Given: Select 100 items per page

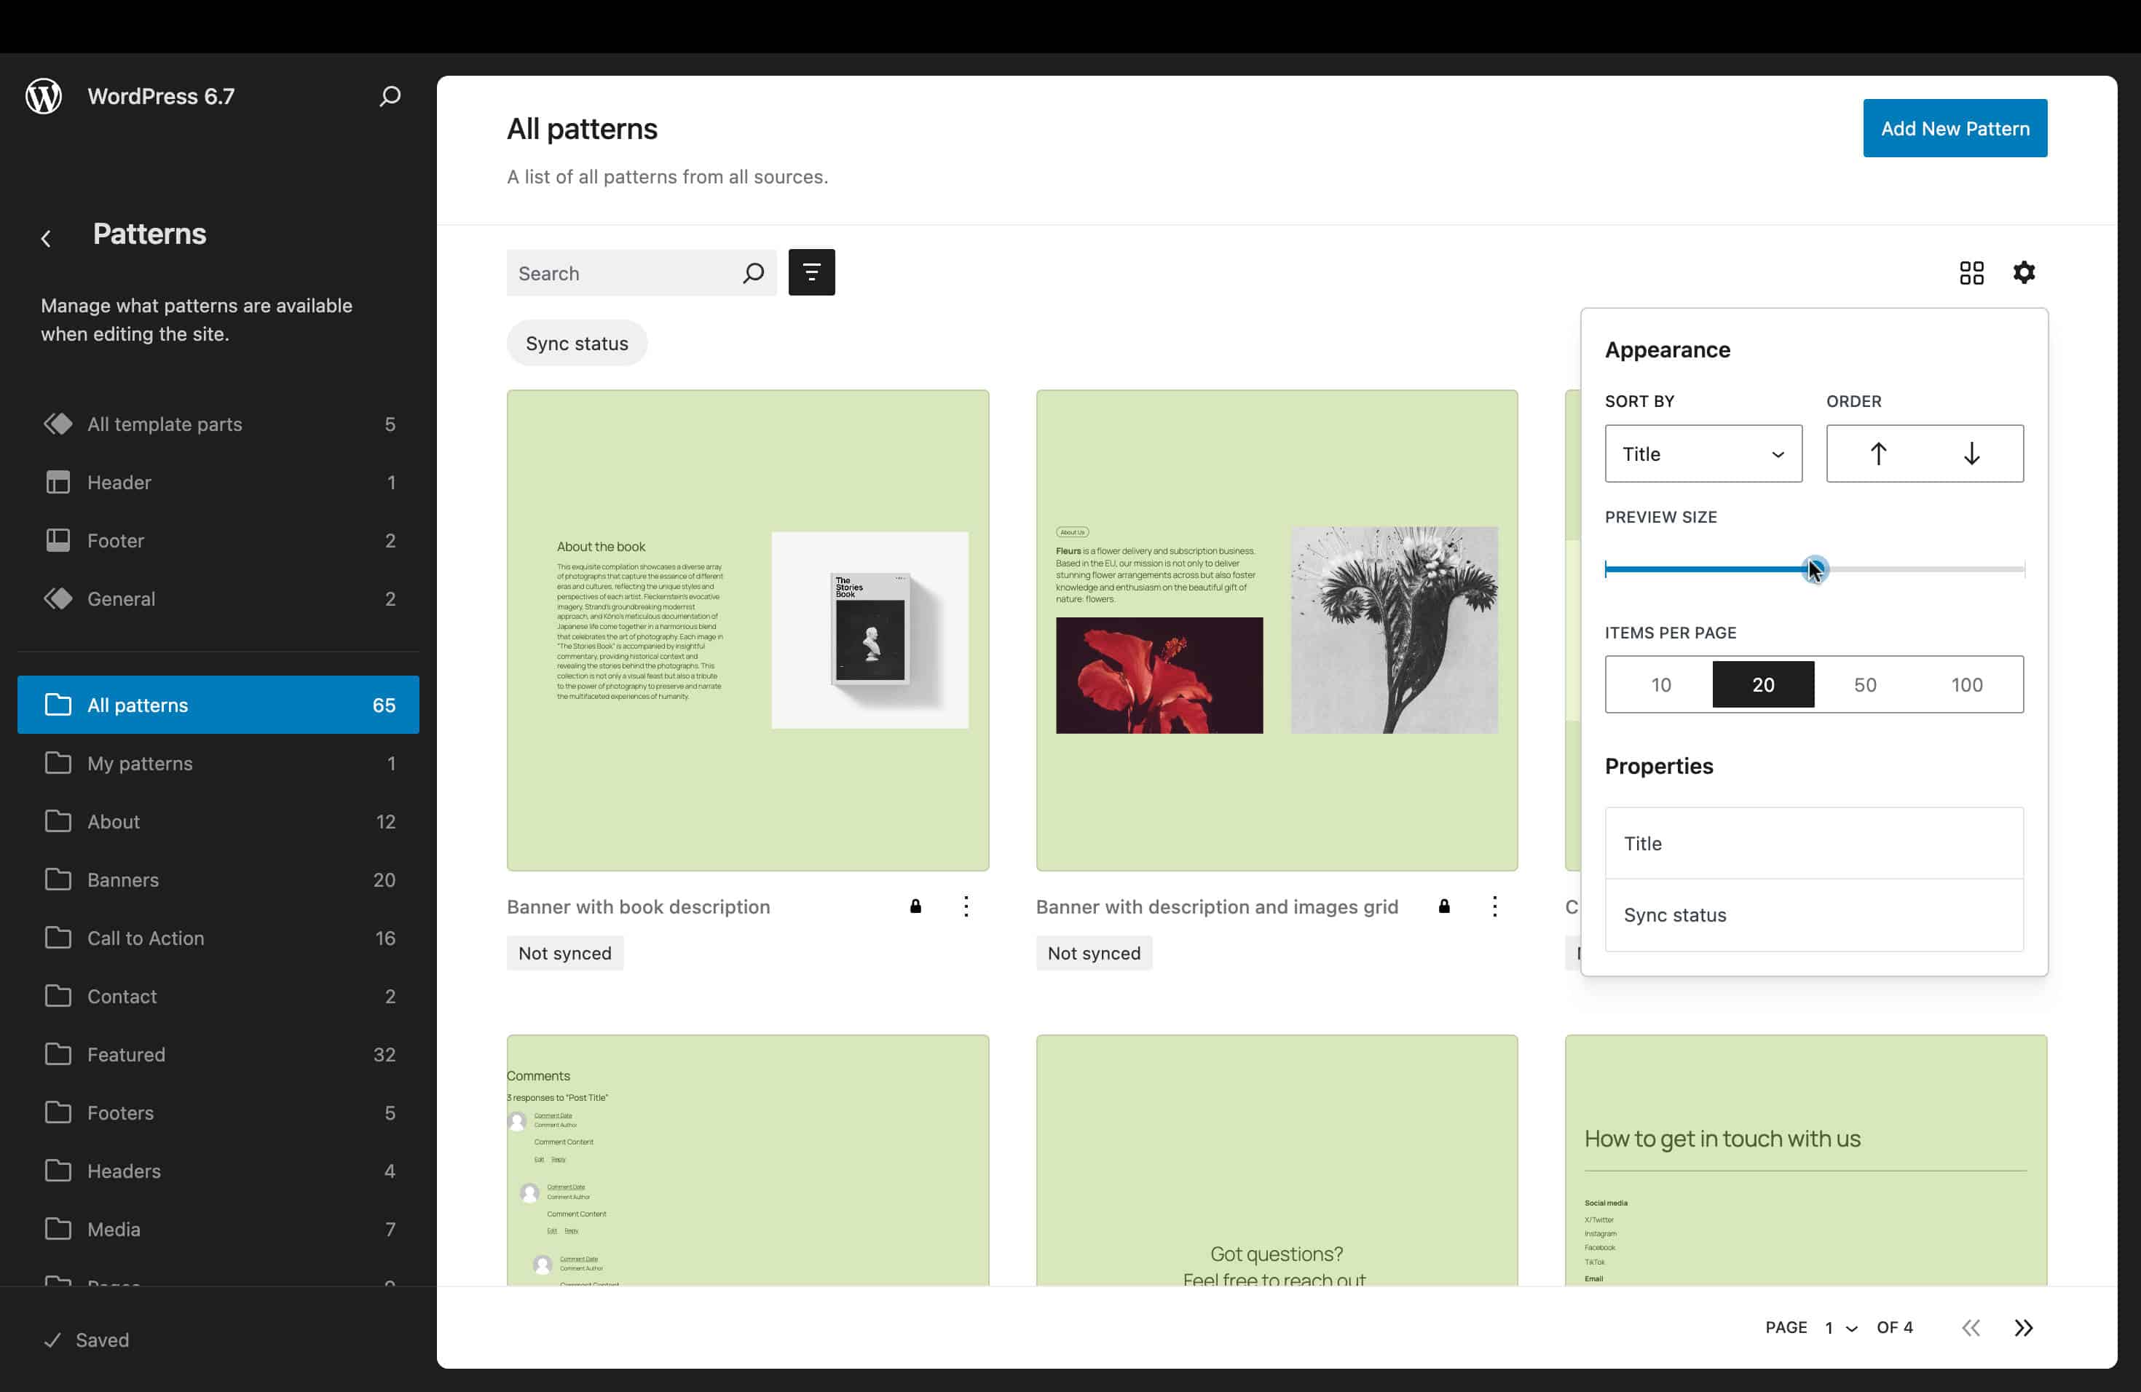Looking at the screenshot, I should pos(1966,685).
